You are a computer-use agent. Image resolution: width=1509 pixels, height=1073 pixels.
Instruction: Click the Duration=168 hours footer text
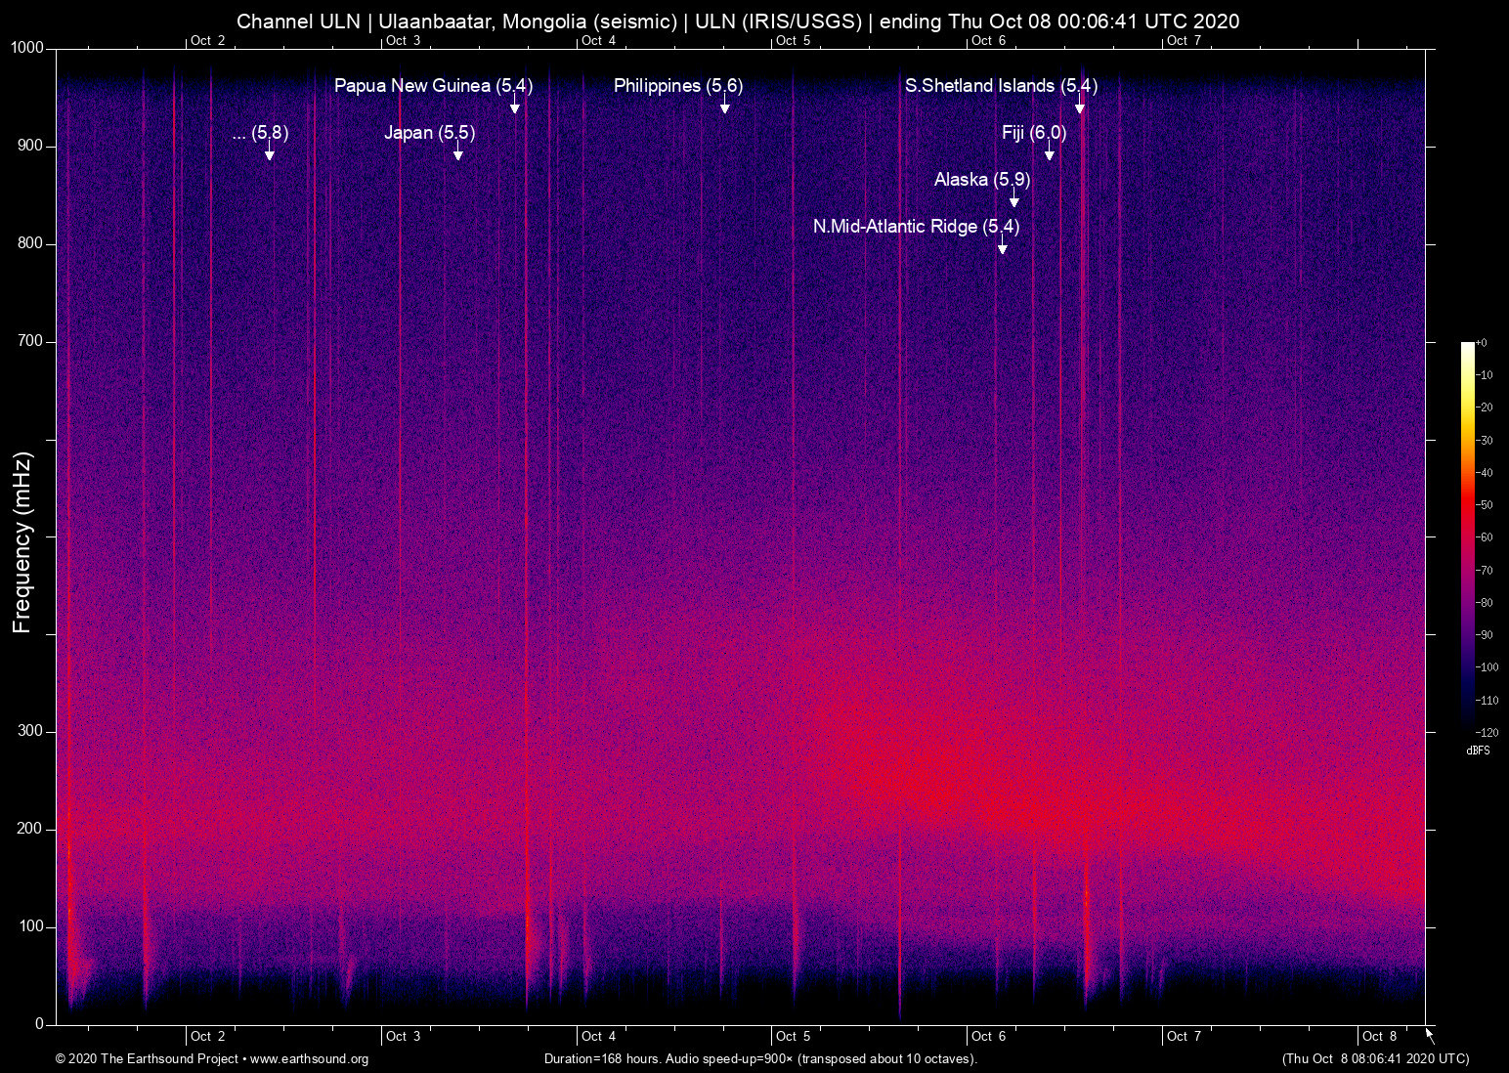(760, 1059)
